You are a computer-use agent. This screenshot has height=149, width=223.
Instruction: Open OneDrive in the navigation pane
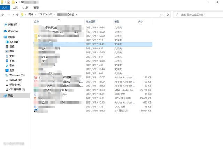coord(13,31)
